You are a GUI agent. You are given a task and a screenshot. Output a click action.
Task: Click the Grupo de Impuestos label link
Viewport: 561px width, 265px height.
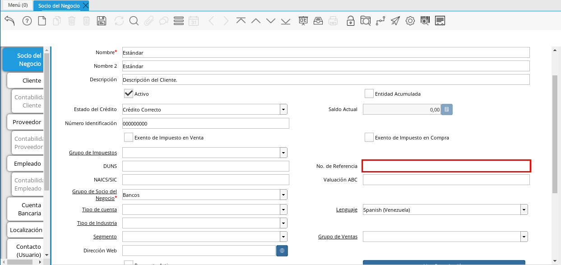93,153
